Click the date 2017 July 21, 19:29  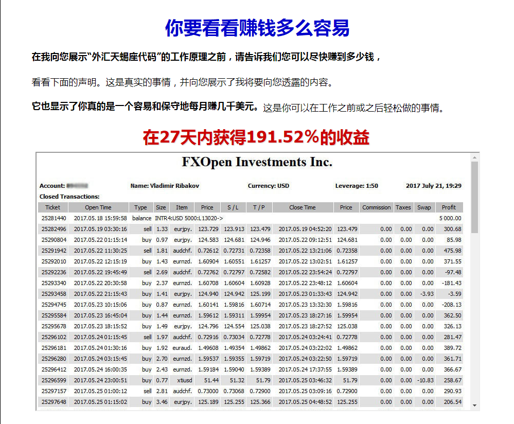click(x=434, y=186)
